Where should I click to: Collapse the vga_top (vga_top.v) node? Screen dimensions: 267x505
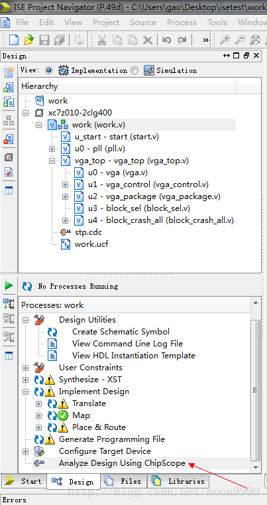[x=52, y=161]
